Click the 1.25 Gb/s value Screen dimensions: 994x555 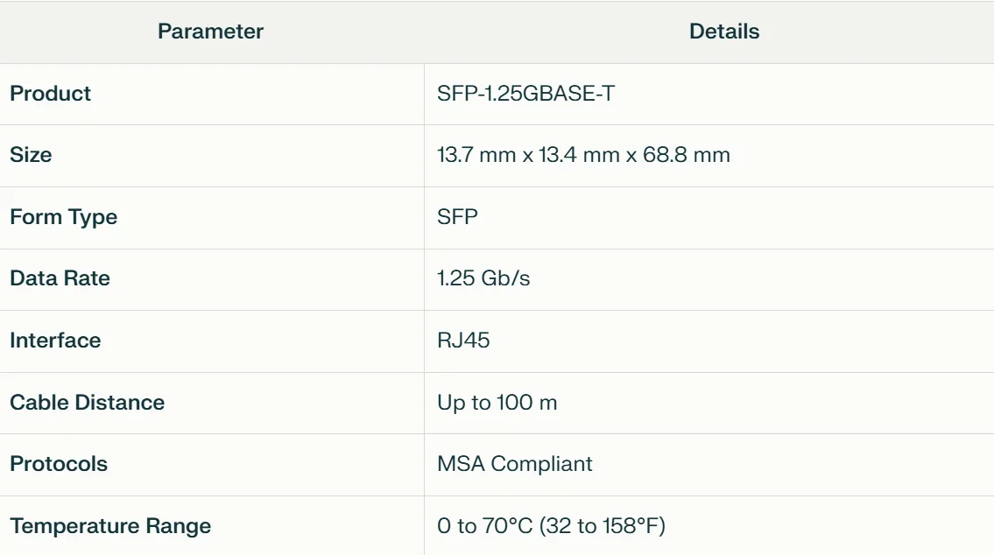[x=483, y=278]
